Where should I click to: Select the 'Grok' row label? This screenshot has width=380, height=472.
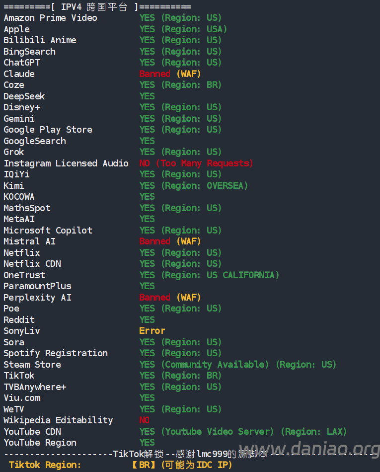(x=14, y=152)
